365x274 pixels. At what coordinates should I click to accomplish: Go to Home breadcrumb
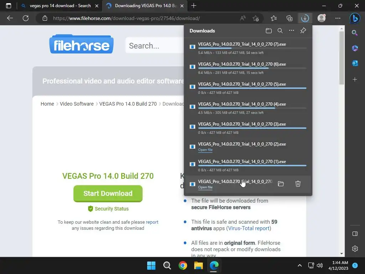47,104
